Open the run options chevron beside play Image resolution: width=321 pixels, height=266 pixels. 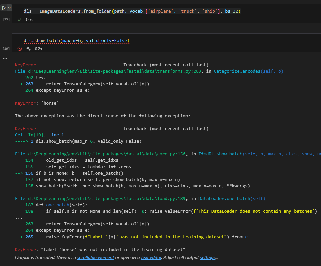(x=9, y=8)
